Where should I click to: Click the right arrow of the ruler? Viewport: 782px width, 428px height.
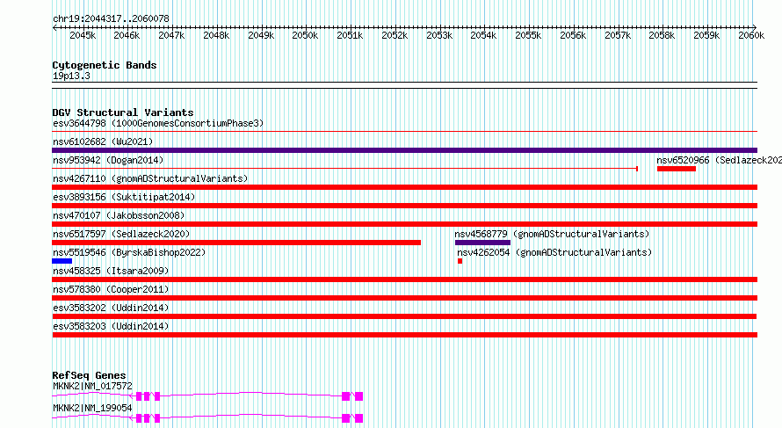tap(755, 27)
